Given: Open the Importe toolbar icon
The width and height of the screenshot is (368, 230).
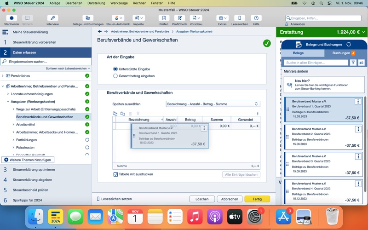Looking at the screenshot, I should pyautogui.click(x=138, y=18).
